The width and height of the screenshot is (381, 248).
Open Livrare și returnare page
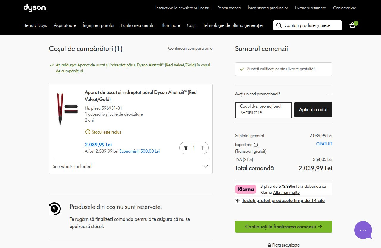point(310,8)
